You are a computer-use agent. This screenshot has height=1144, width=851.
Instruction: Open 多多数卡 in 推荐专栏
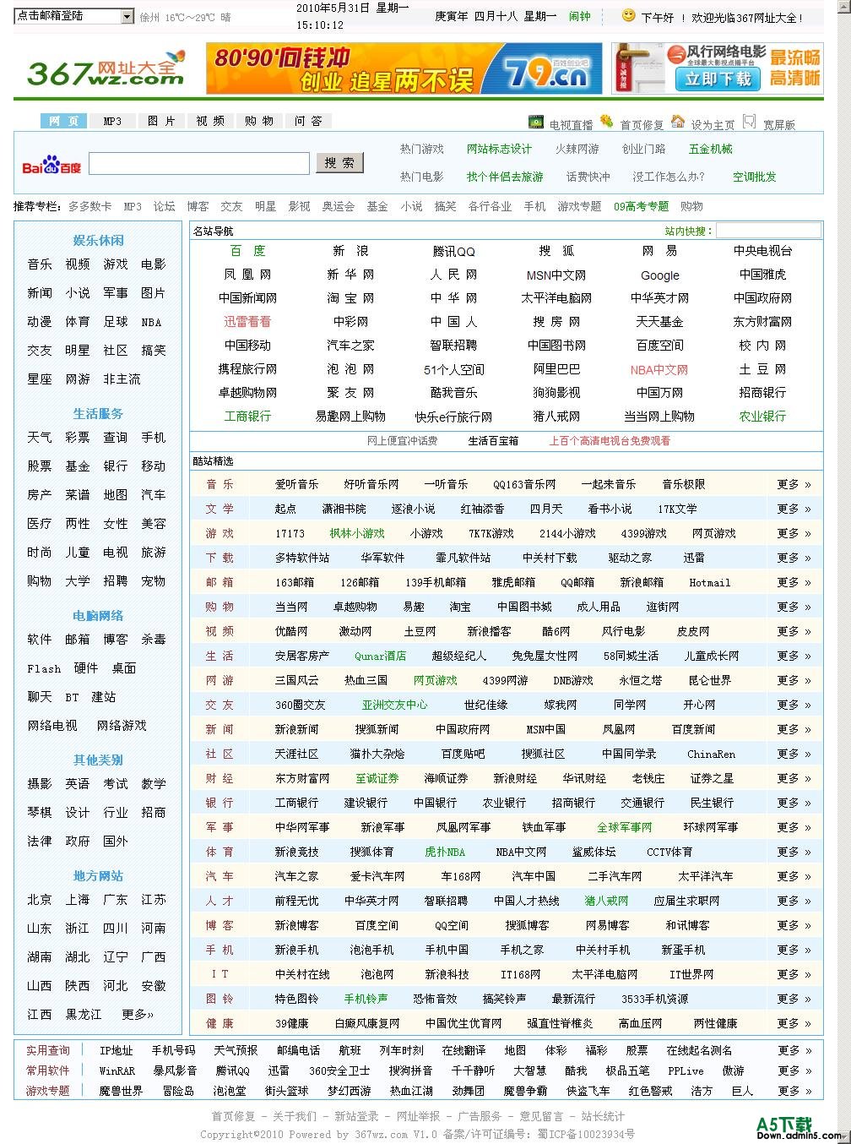tap(89, 206)
